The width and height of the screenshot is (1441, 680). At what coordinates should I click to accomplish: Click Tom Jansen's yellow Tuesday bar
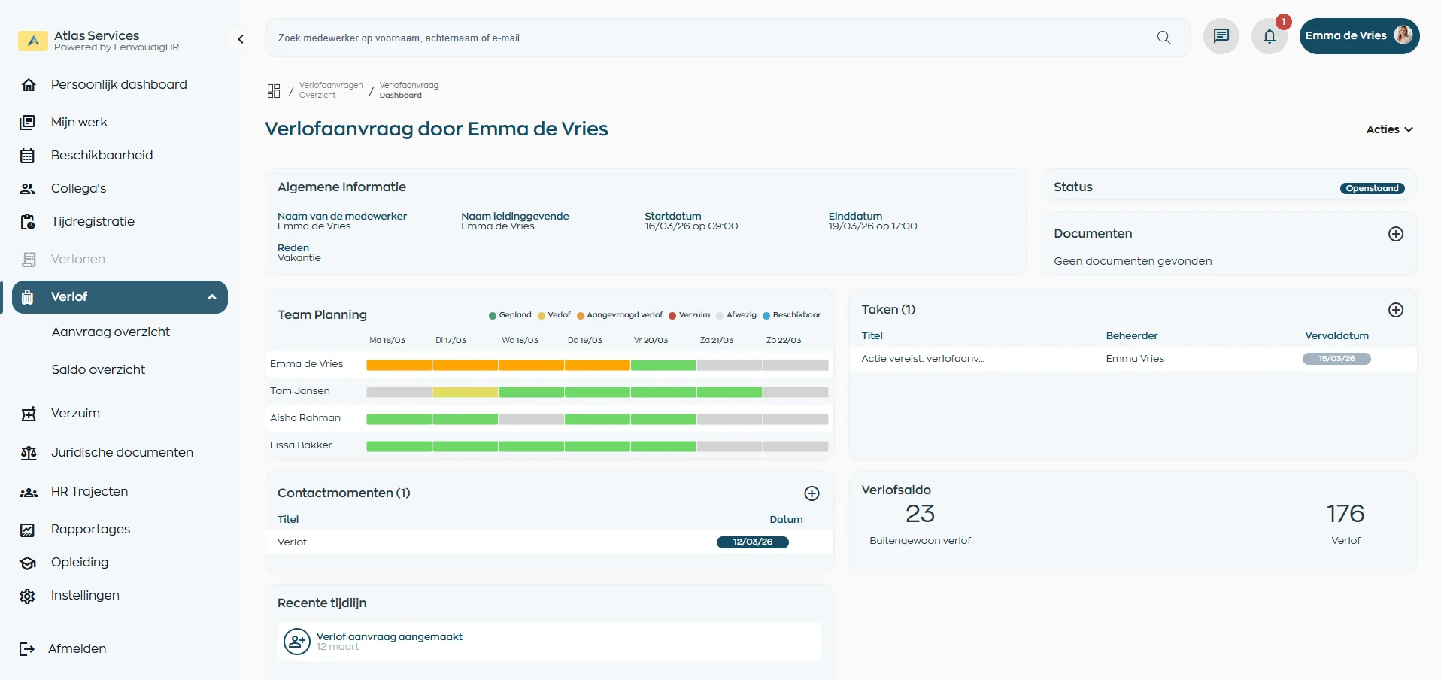(465, 393)
